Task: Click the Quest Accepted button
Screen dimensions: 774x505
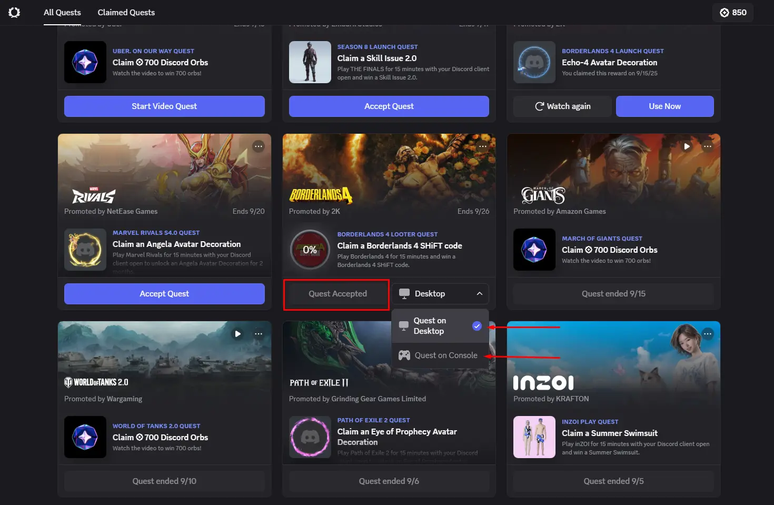Action: click(x=338, y=294)
